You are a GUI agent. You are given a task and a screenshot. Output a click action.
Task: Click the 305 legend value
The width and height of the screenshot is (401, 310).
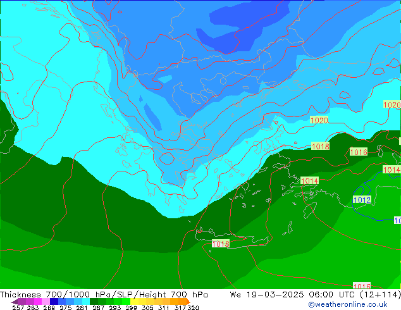[147, 307]
